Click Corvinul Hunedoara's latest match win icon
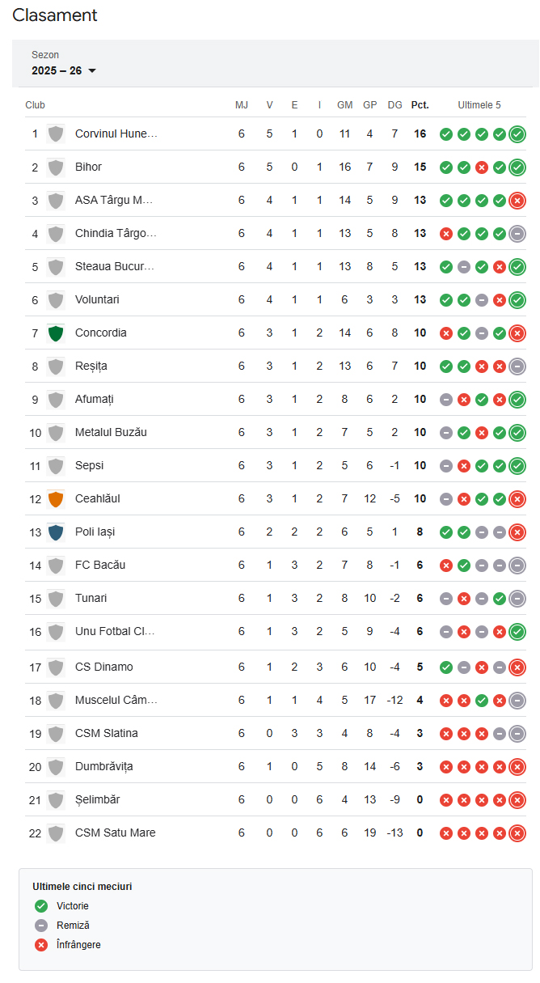 click(517, 134)
